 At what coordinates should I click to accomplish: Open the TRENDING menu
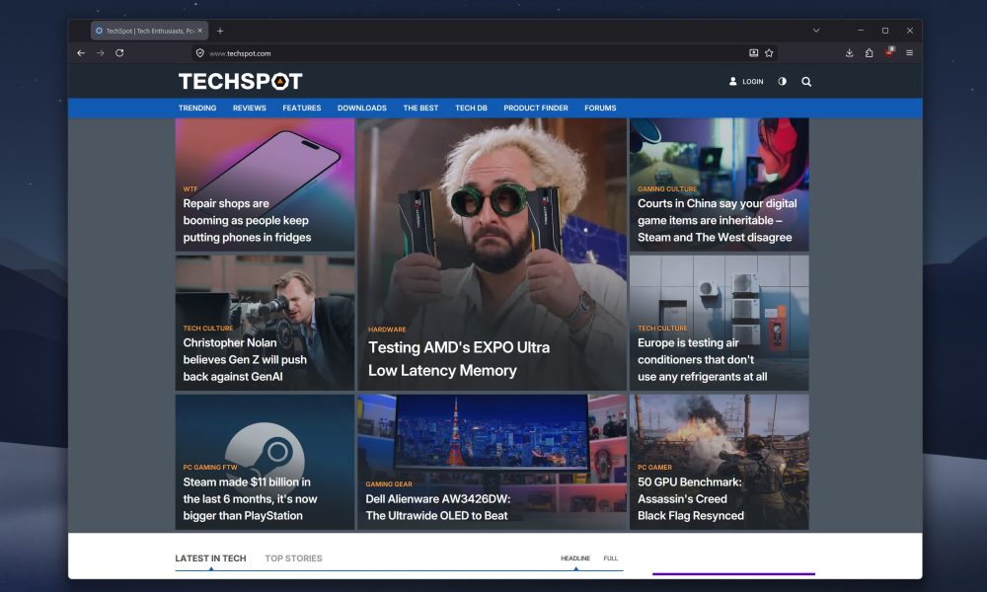pos(197,109)
